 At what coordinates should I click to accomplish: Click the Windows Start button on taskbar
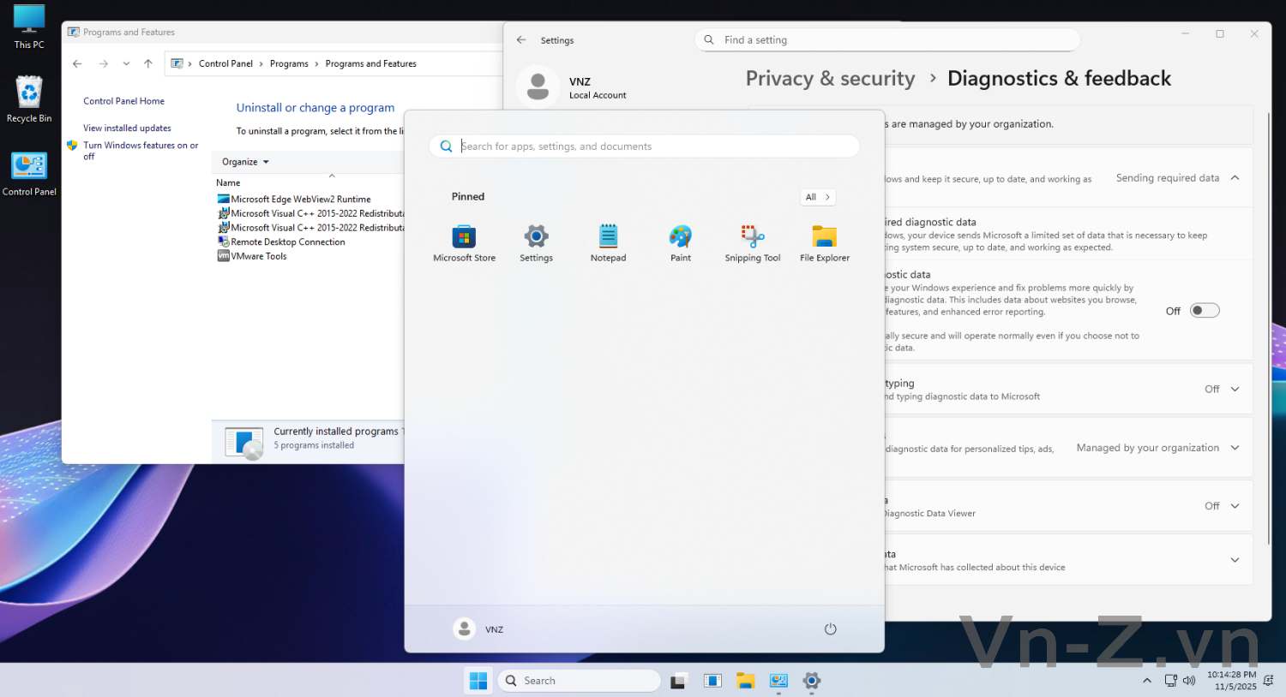478,681
